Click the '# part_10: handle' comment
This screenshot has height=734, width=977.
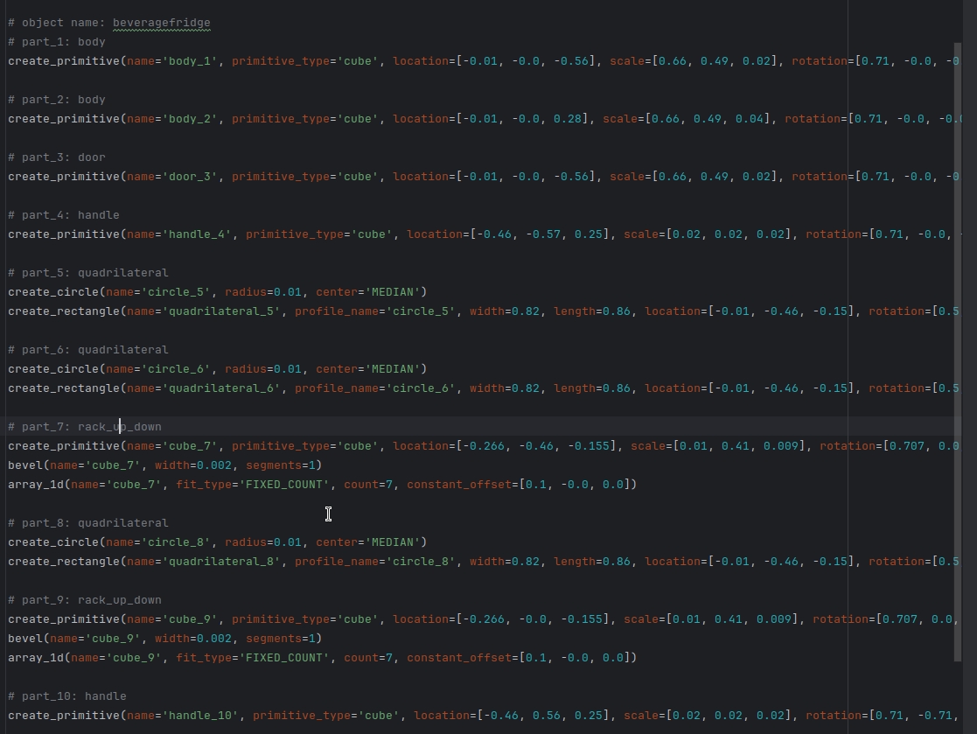pos(67,696)
